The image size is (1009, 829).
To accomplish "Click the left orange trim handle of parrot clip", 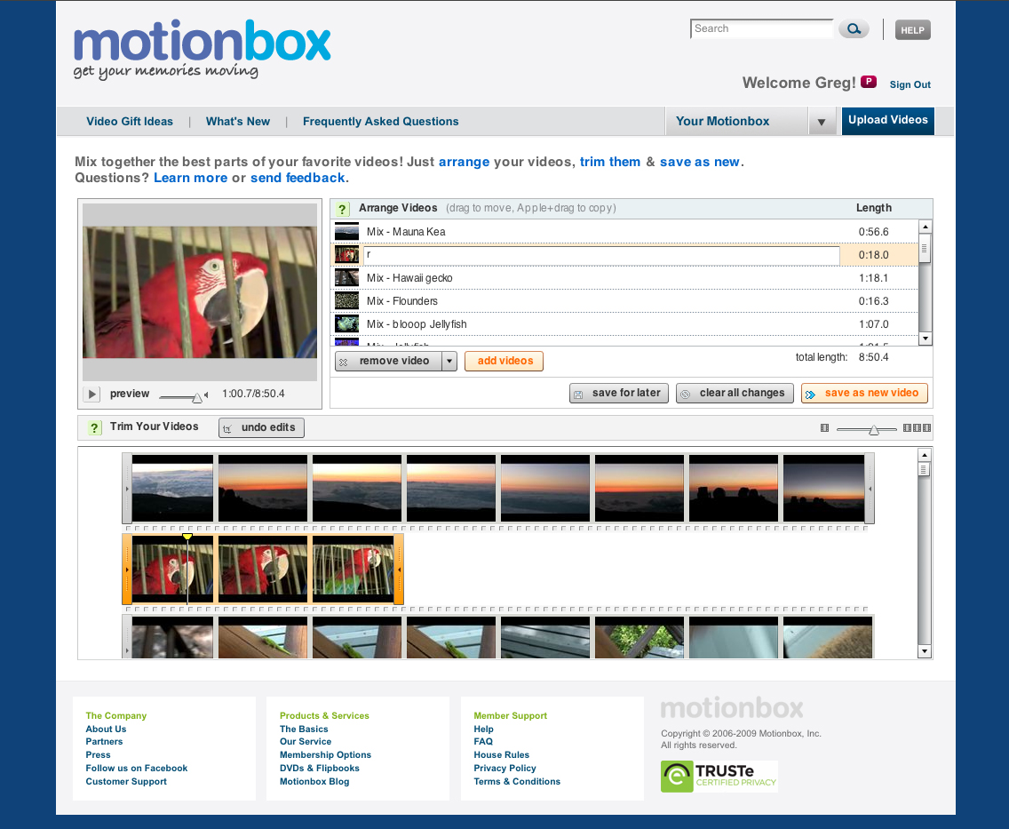I will point(127,570).
